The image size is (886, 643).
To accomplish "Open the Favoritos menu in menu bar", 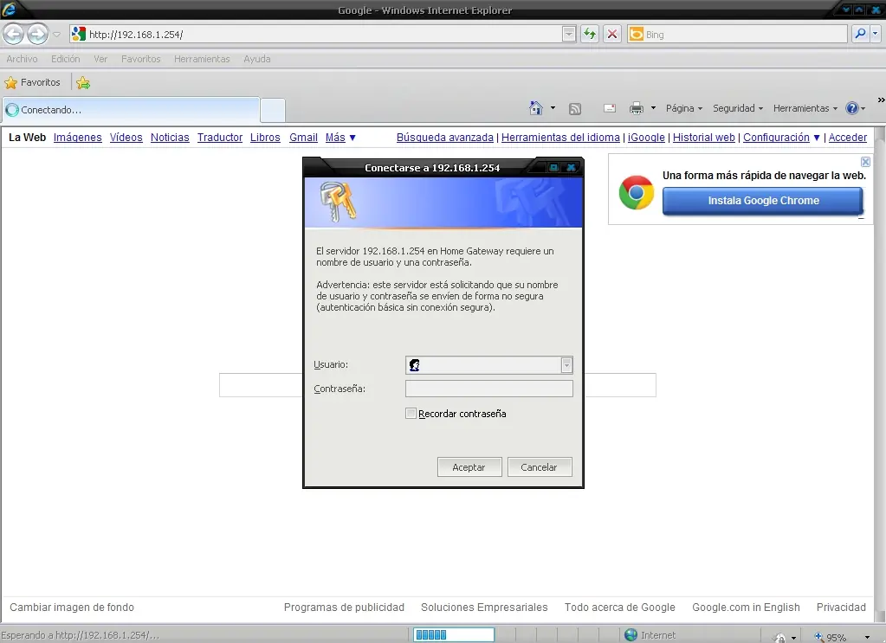I will 140,59.
